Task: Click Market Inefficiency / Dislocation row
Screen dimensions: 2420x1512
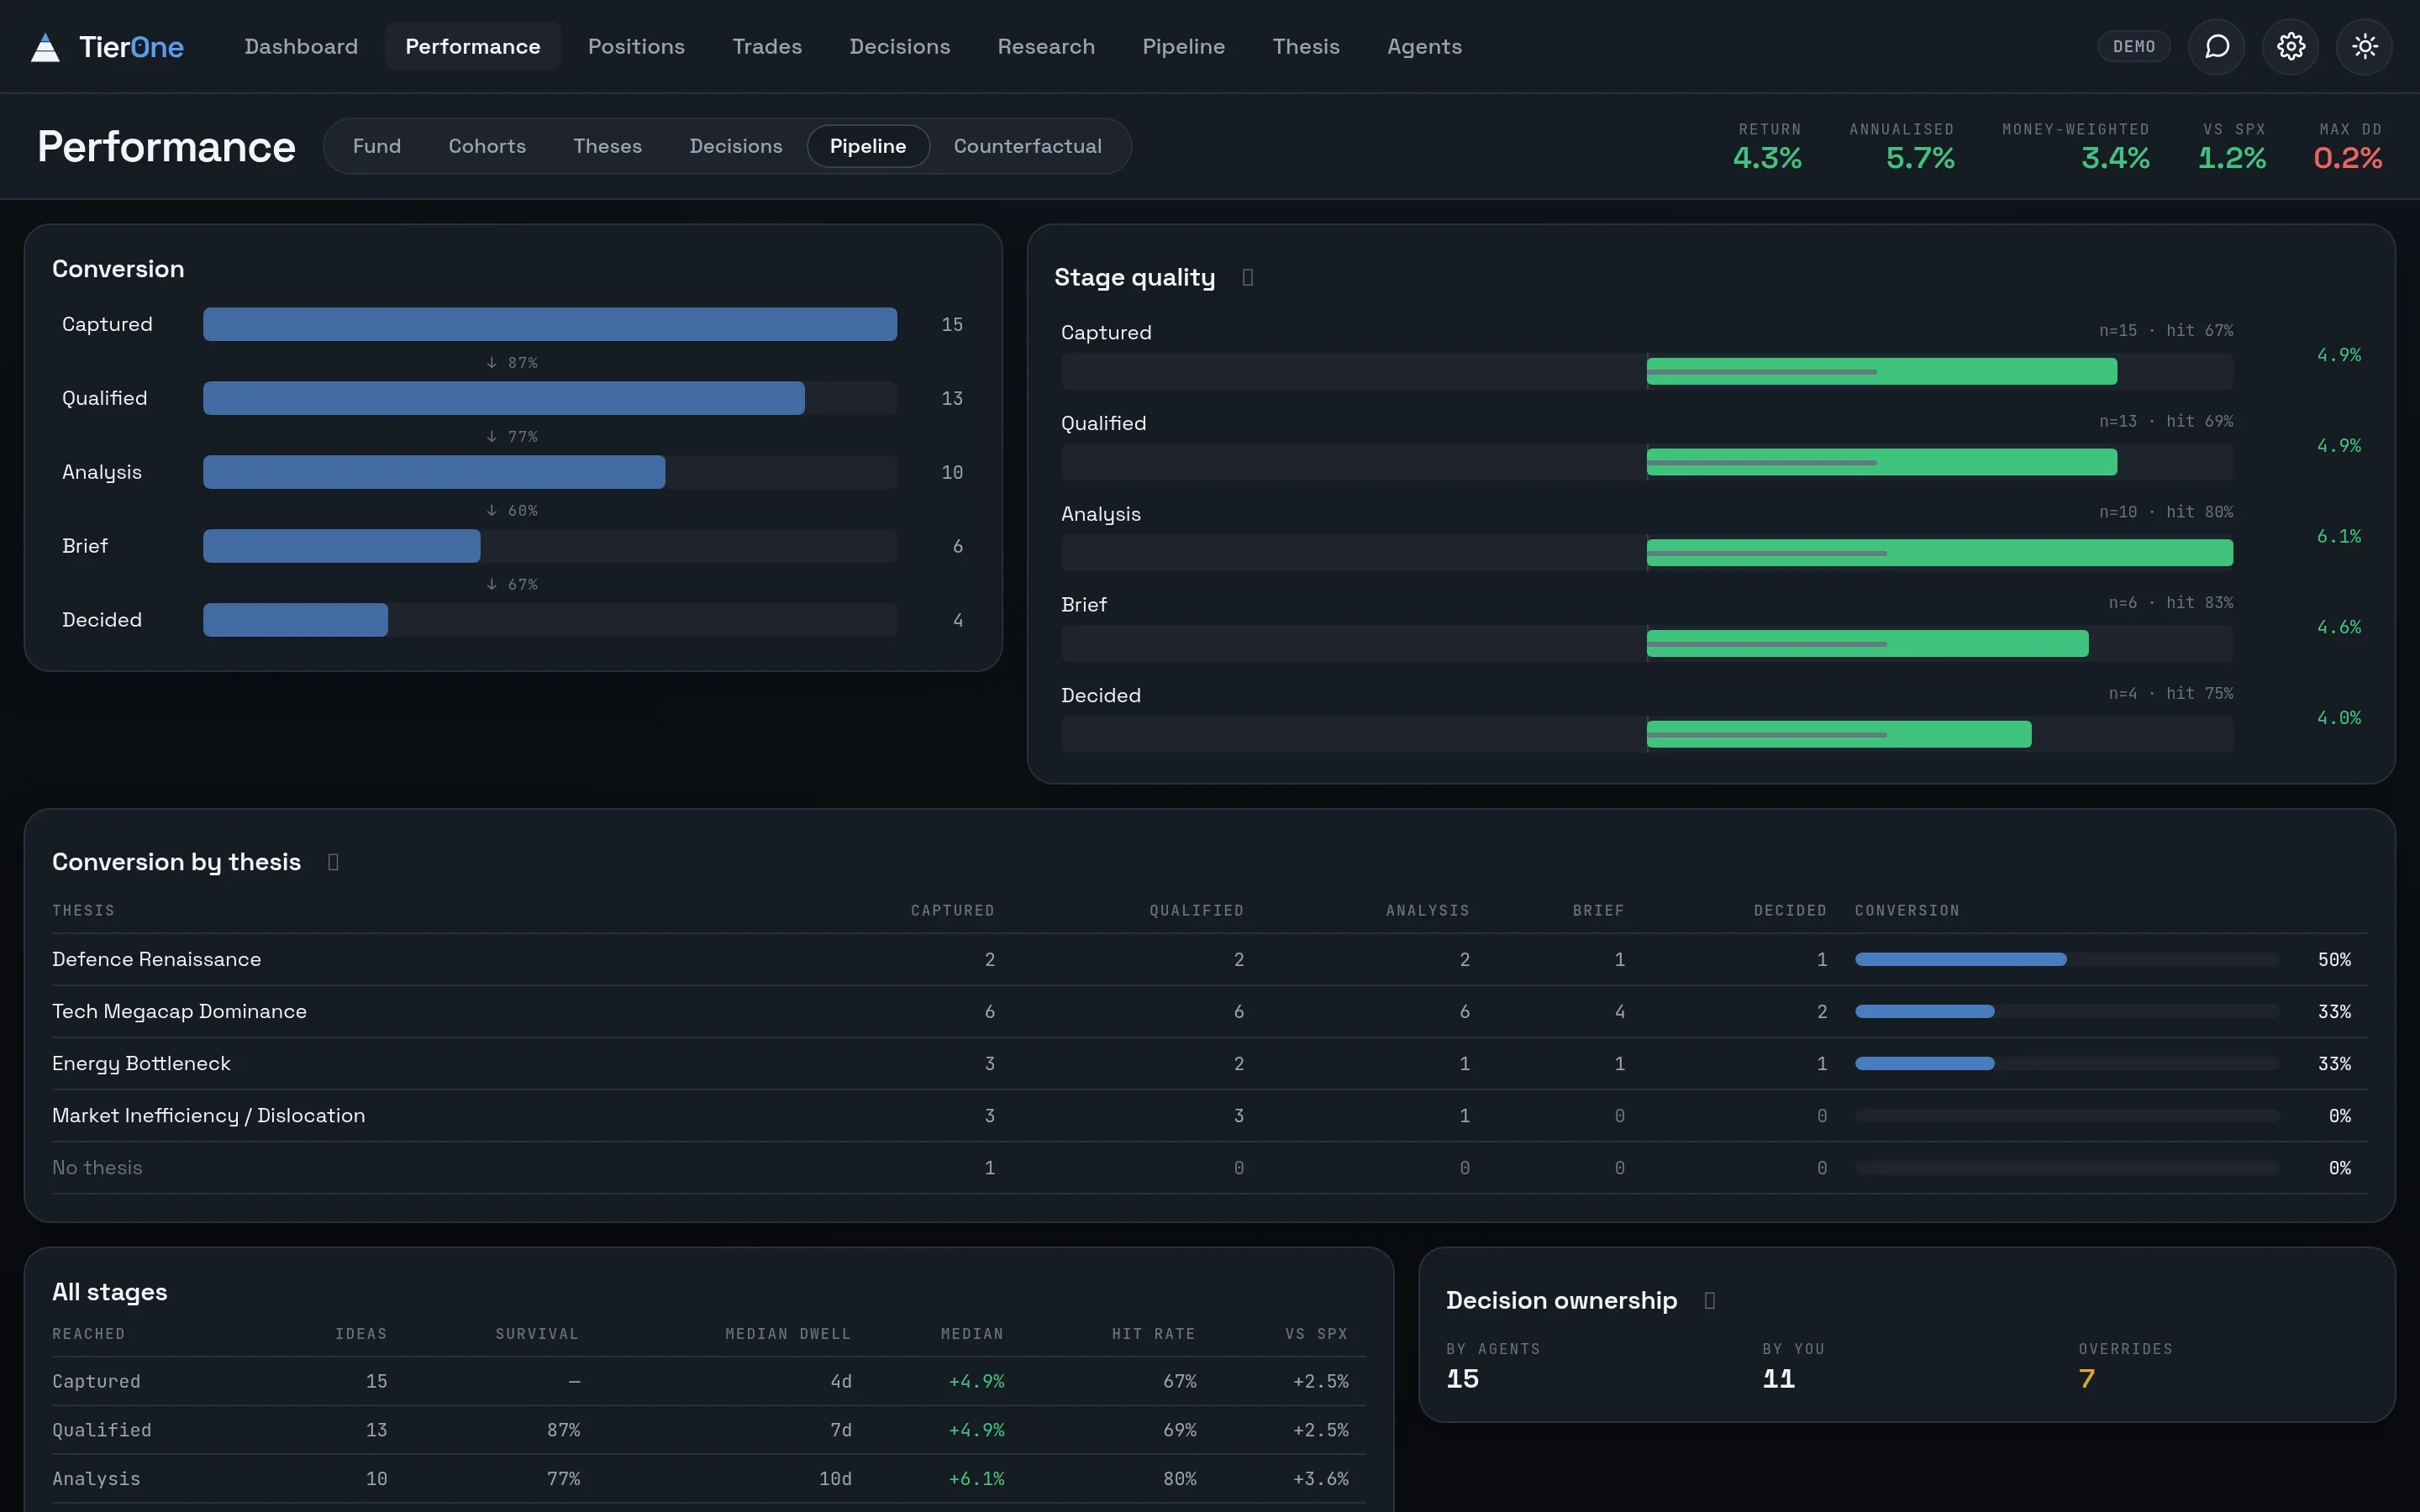Action: coord(1209,1116)
